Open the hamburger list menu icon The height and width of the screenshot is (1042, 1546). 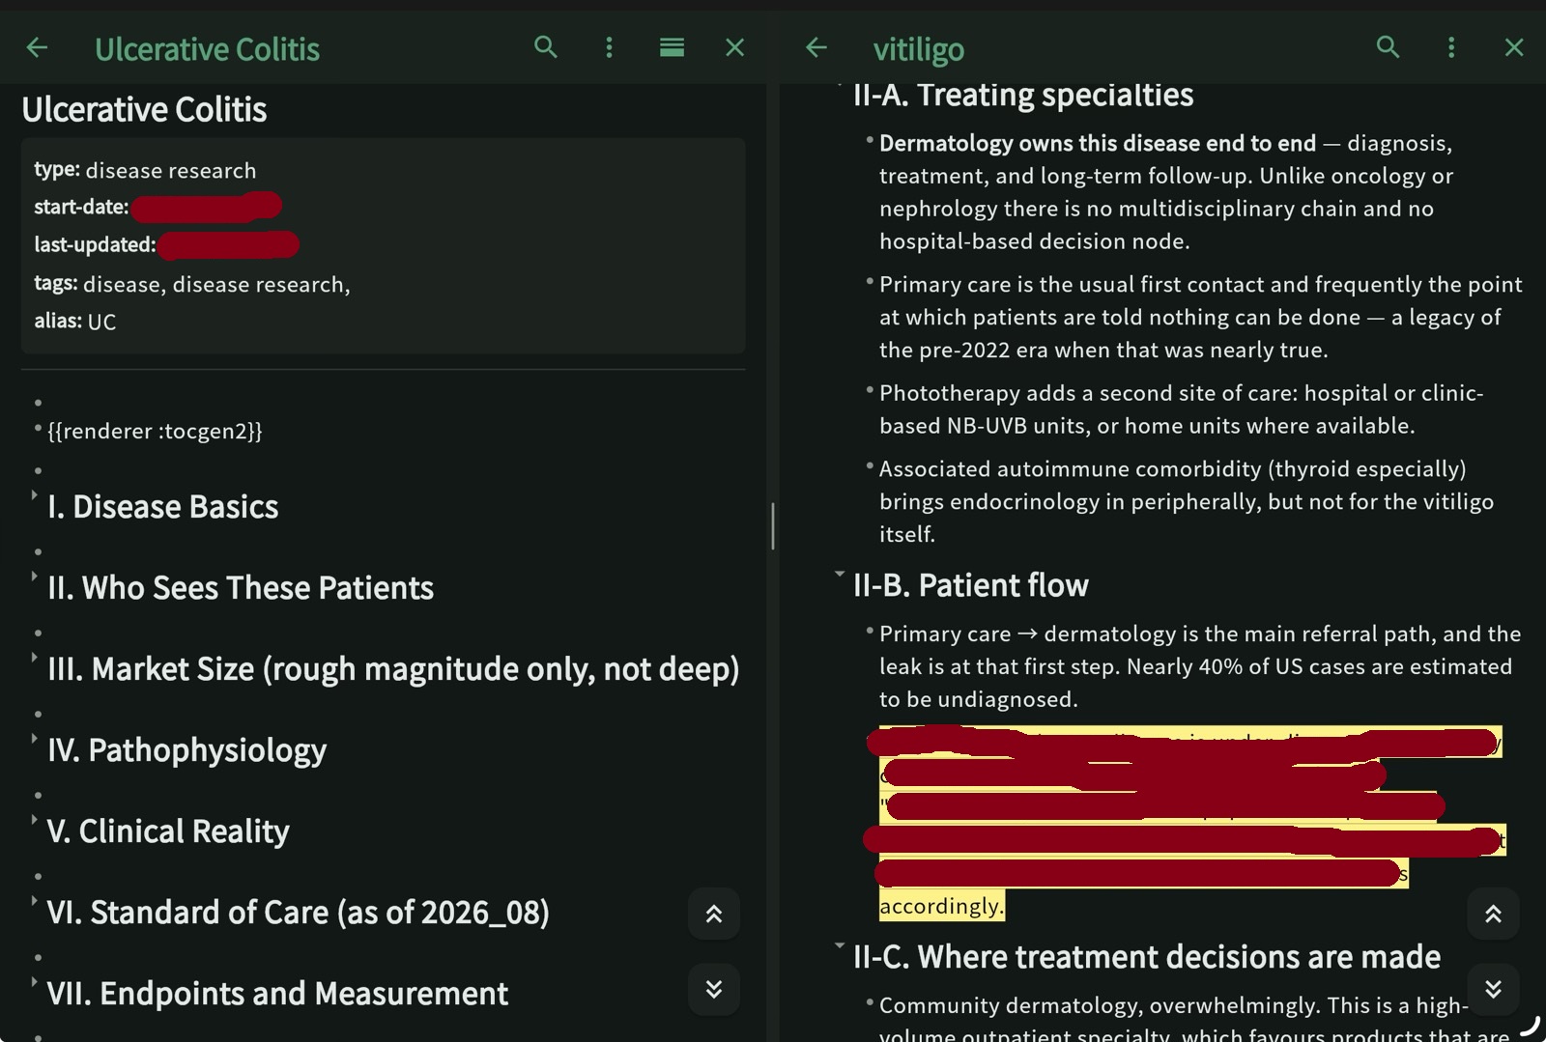pos(672,47)
